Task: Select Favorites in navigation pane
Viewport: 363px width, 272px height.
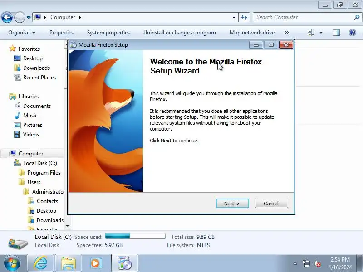Action: [x=29, y=49]
